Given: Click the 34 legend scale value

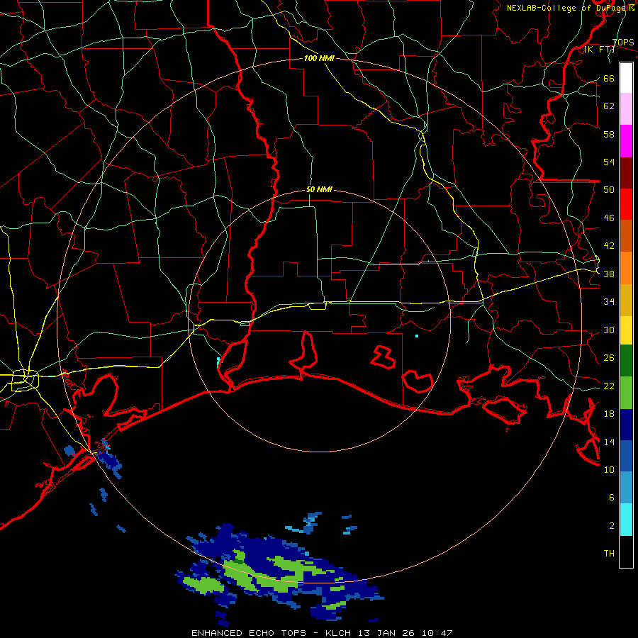Looking at the screenshot, I should (x=609, y=302).
